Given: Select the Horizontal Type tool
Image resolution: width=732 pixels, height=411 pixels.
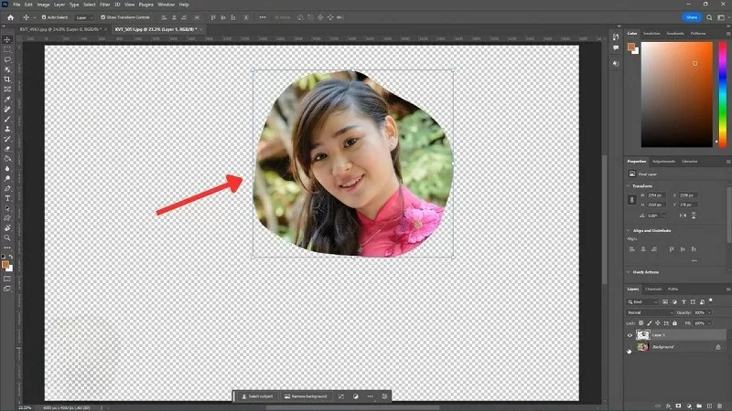Looking at the screenshot, I should coord(8,197).
